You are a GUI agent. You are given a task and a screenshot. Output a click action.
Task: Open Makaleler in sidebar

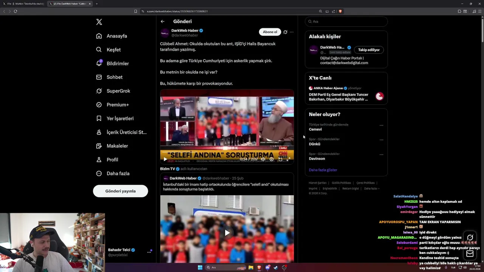pyautogui.click(x=112, y=146)
